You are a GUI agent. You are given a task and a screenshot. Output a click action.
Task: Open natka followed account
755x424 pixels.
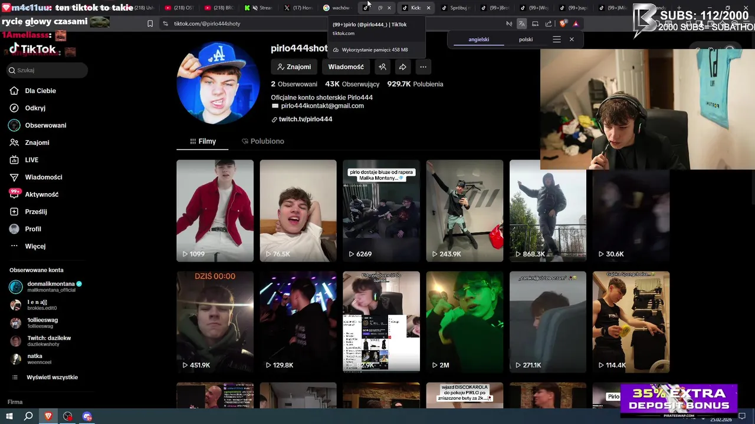(31, 359)
